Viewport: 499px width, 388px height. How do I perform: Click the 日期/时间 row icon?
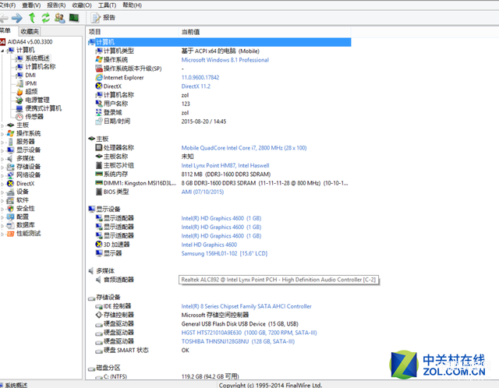[x=99, y=122]
